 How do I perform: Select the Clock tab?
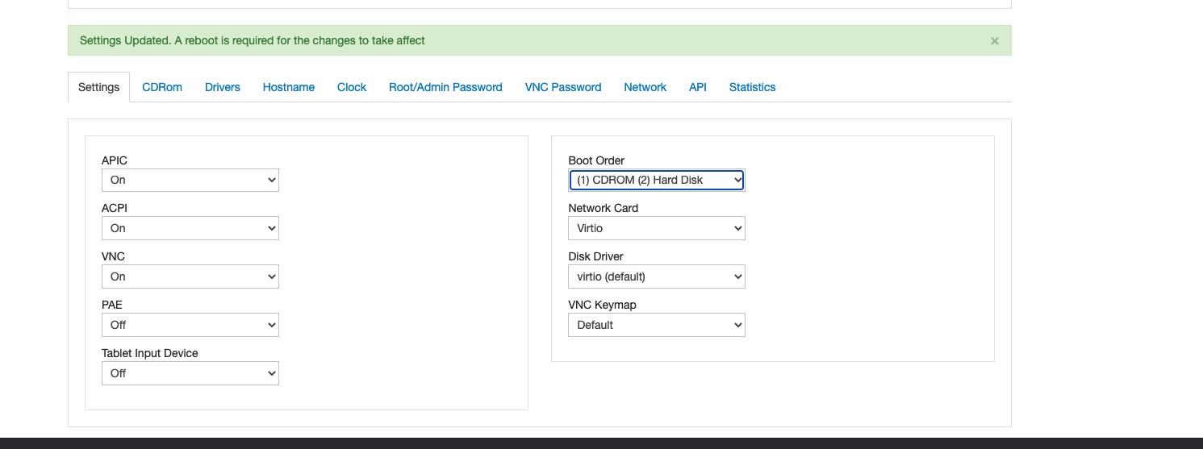coord(352,87)
